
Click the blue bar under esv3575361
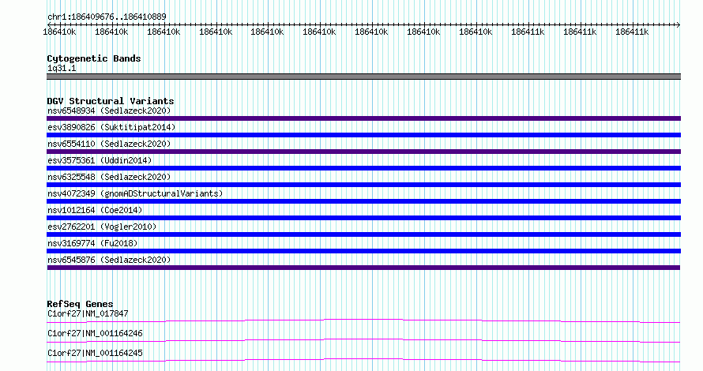[x=363, y=168]
